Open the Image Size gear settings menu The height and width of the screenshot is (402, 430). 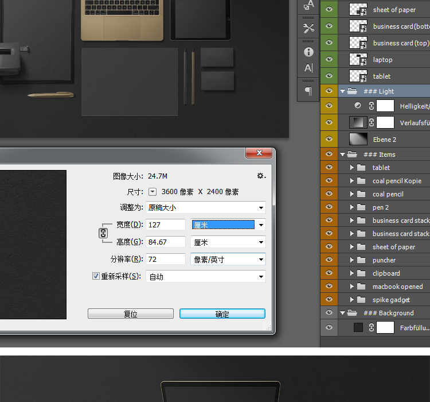click(x=261, y=176)
